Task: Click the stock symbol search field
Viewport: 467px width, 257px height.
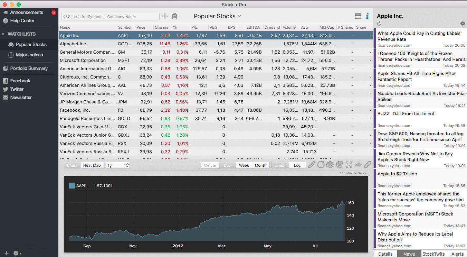Action: [110, 17]
